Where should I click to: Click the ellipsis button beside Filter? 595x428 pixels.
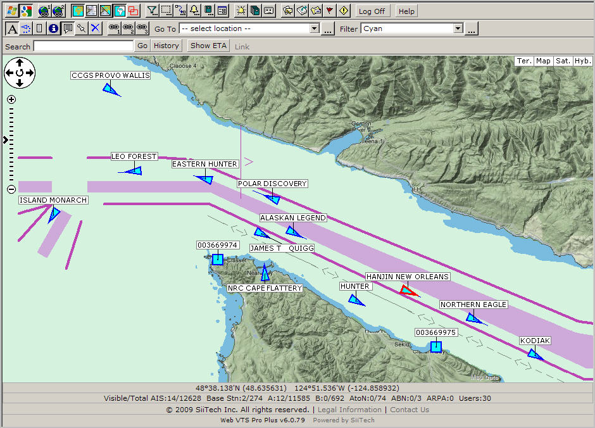coord(472,29)
